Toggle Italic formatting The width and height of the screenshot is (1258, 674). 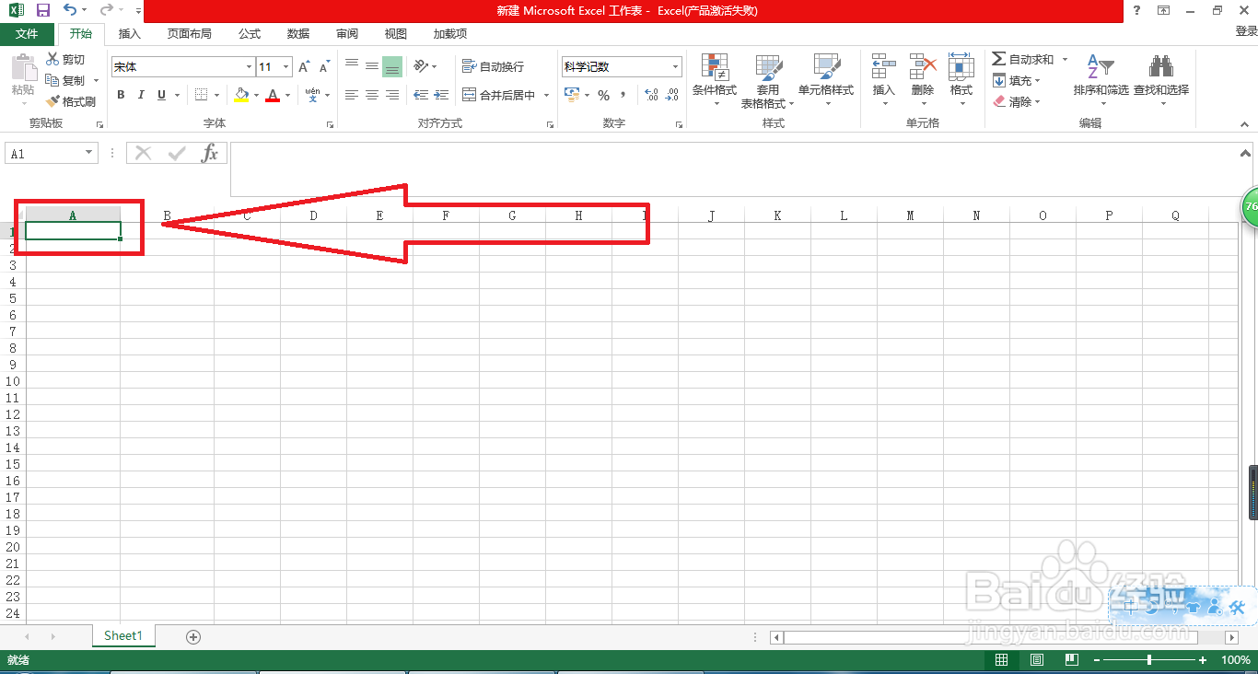pyautogui.click(x=141, y=95)
